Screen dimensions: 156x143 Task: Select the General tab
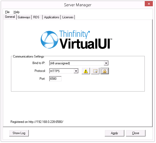point(10,17)
